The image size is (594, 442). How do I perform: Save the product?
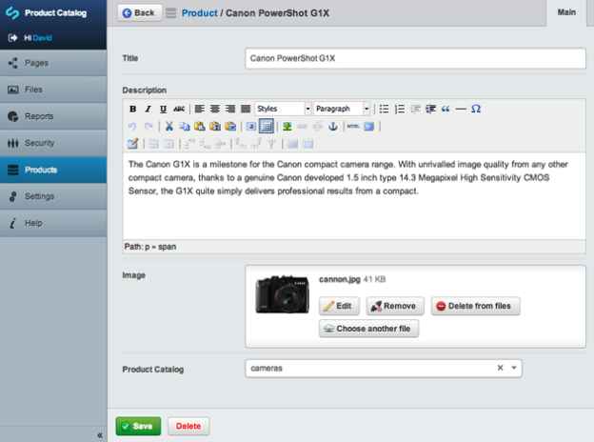coord(138,426)
